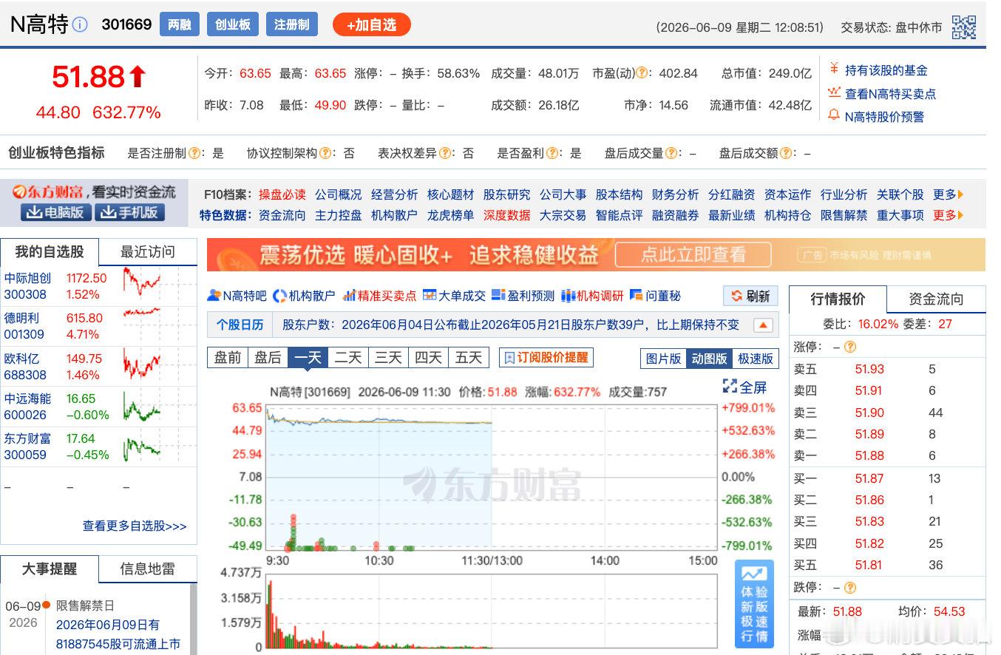The image size is (1001, 655).
Task: Click the N高特吧 person icon
Action: (214, 296)
